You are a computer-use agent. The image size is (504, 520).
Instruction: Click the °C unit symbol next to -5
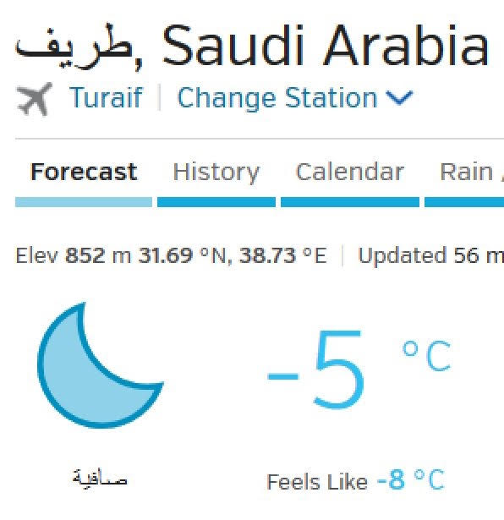coord(427,356)
